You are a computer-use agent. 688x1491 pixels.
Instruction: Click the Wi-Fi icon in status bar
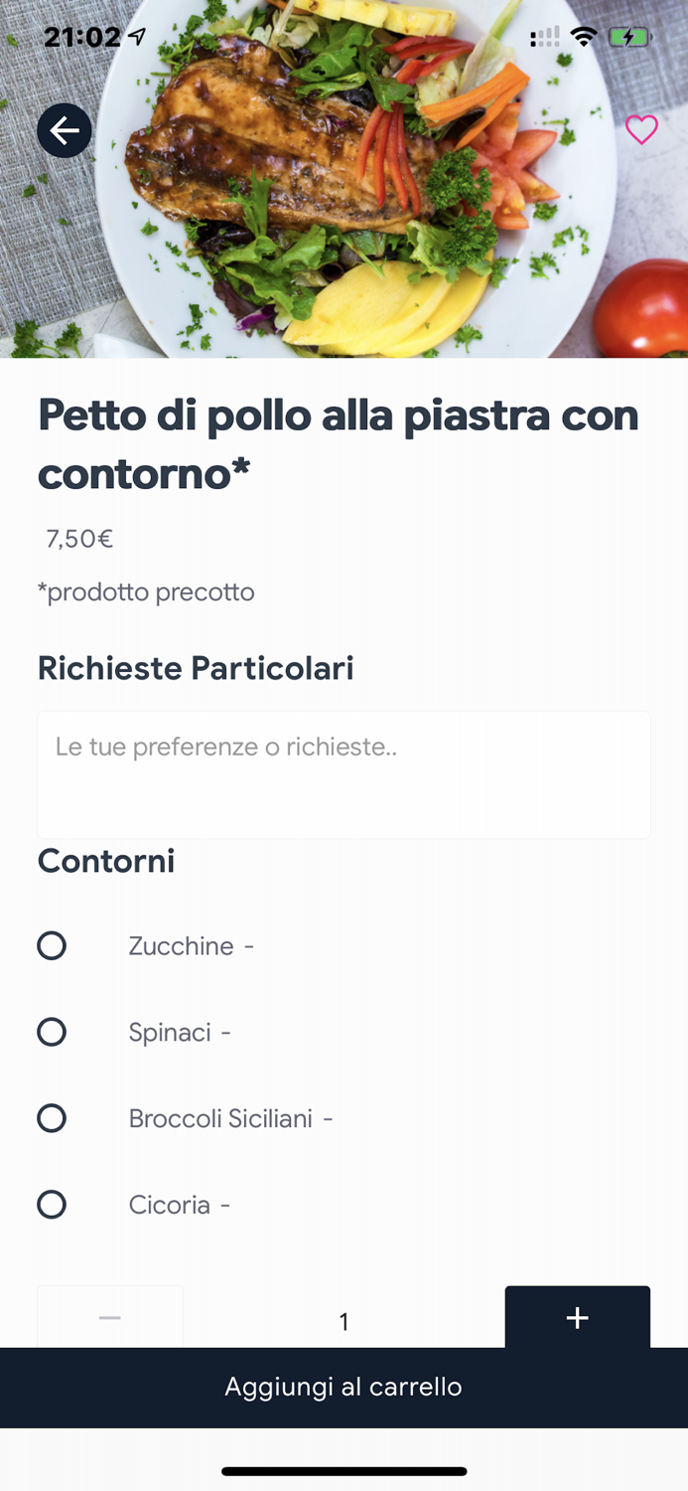[584, 35]
